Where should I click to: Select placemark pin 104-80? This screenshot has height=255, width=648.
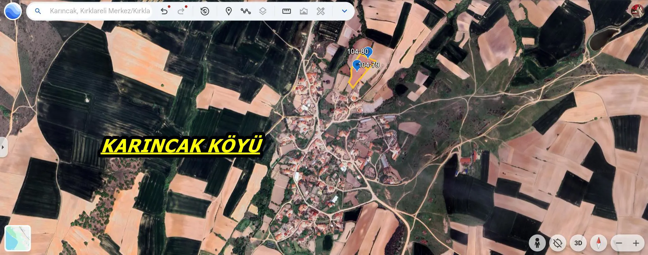pos(368,52)
